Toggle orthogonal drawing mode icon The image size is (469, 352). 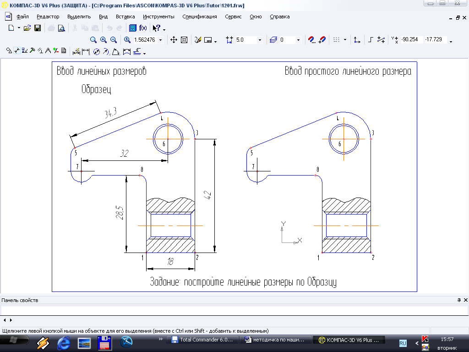point(371,40)
